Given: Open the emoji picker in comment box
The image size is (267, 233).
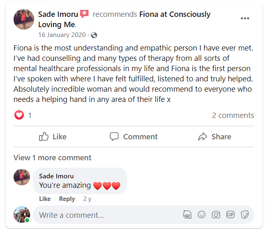Looking at the screenshot, I should tap(202, 215).
